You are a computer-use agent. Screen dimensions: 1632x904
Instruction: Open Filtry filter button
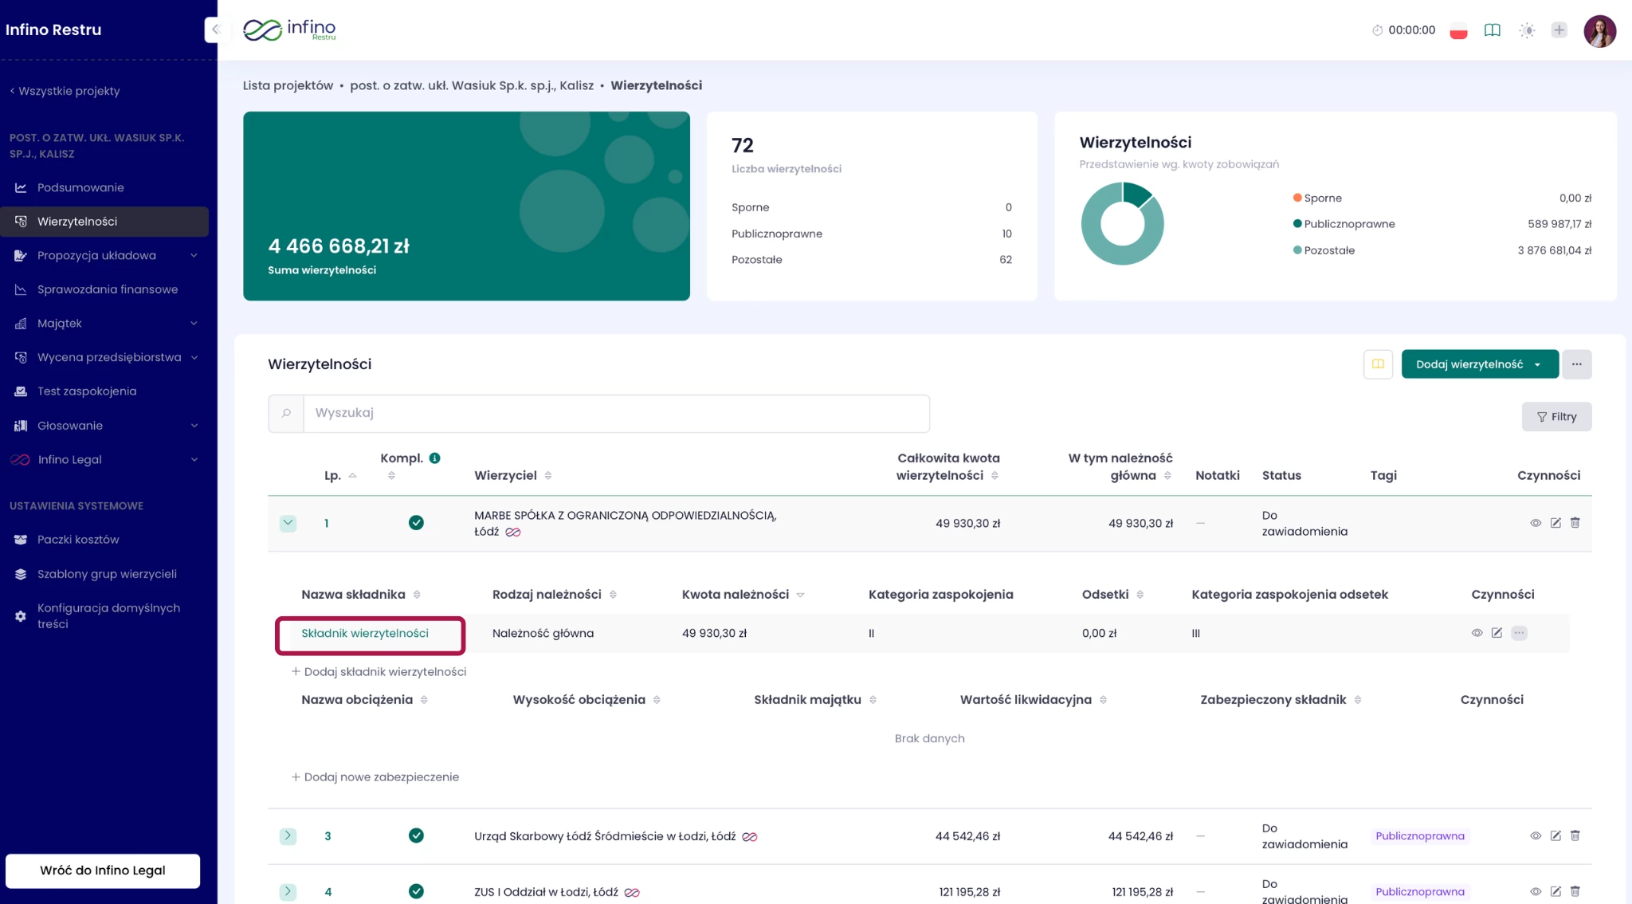pos(1556,417)
